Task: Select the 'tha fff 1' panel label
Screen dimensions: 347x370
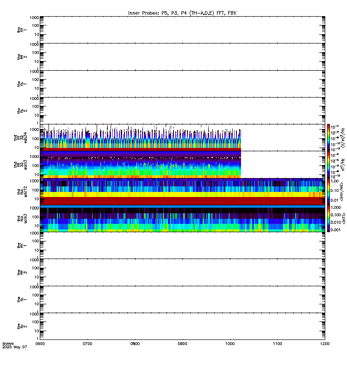Action: click(22, 30)
